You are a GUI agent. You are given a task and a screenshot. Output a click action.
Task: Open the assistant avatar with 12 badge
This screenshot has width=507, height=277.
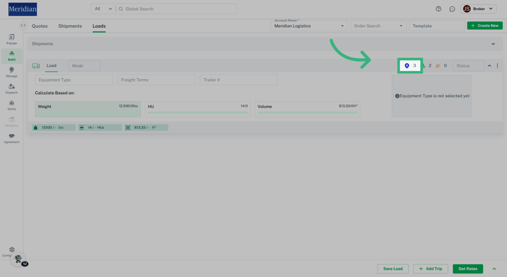coord(18,259)
